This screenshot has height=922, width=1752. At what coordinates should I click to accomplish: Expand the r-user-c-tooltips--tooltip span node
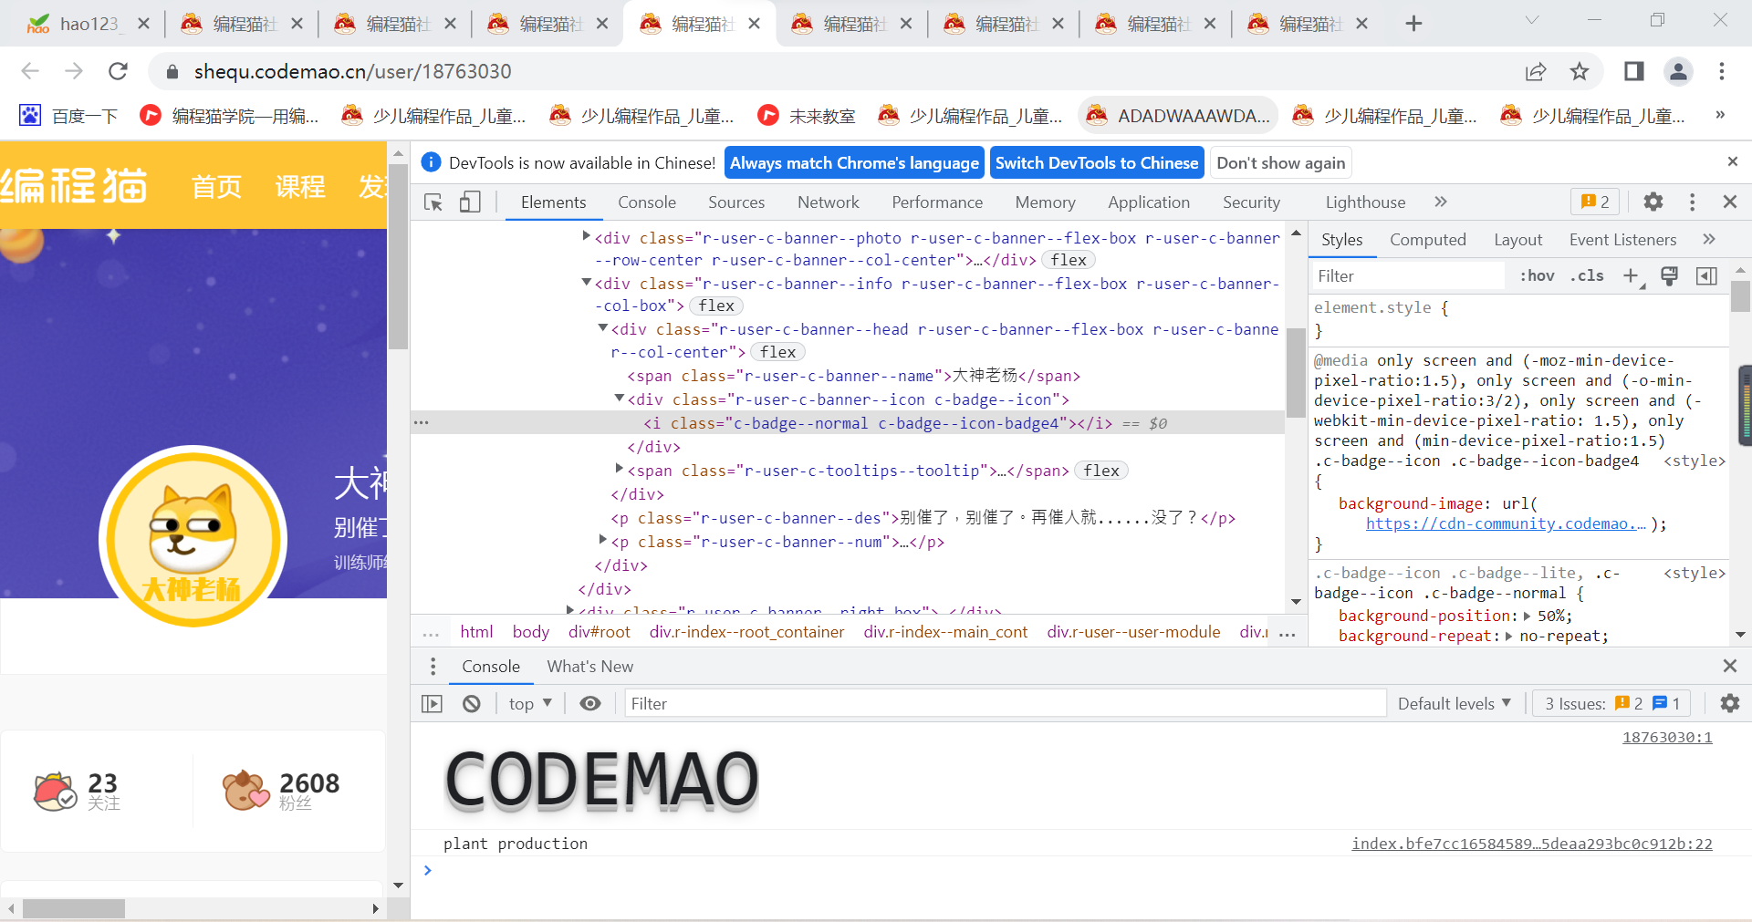(x=619, y=469)
